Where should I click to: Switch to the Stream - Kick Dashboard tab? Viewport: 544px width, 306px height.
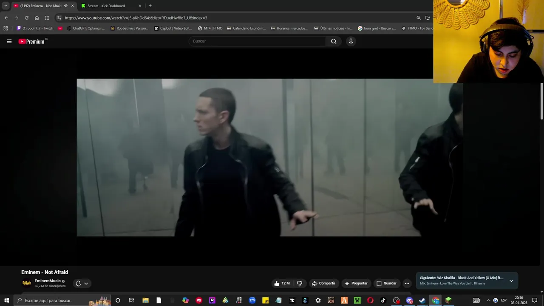pos(106,6)
